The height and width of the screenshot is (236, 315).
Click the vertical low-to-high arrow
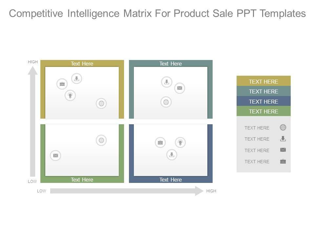click(x=32, y=121)
